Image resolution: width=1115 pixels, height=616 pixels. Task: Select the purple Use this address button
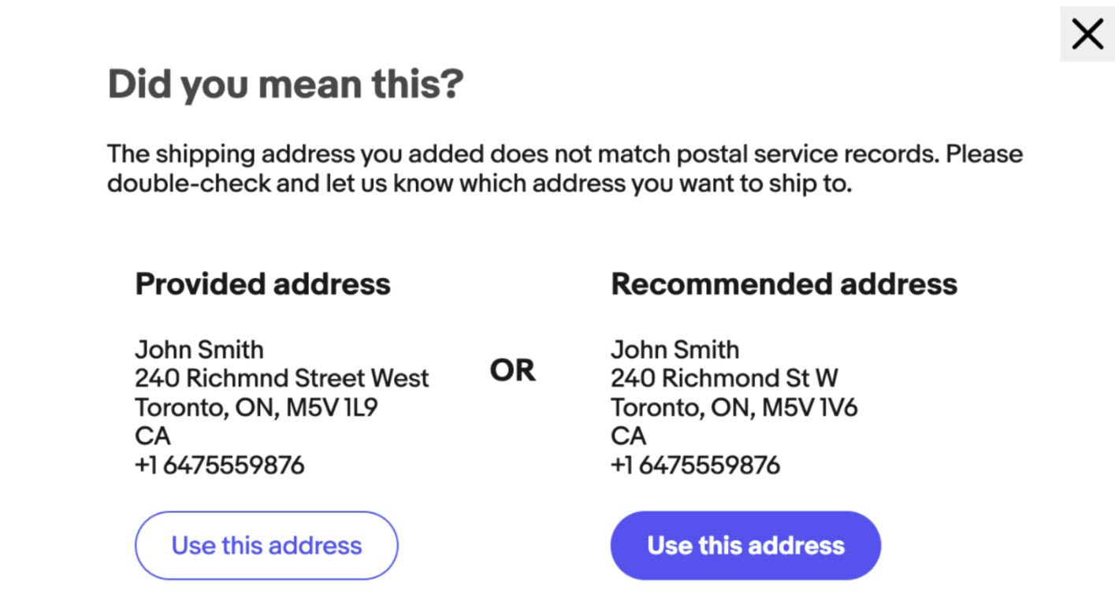(745, 545)
